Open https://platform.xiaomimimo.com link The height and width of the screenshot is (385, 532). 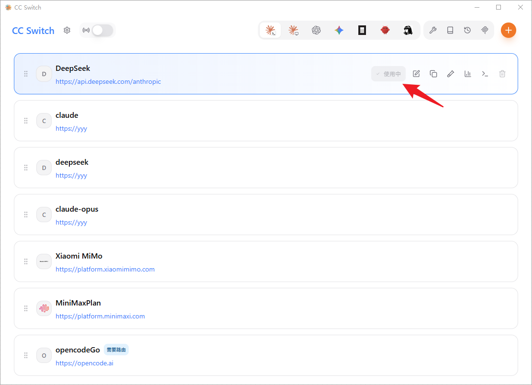(x=105, y=269)
